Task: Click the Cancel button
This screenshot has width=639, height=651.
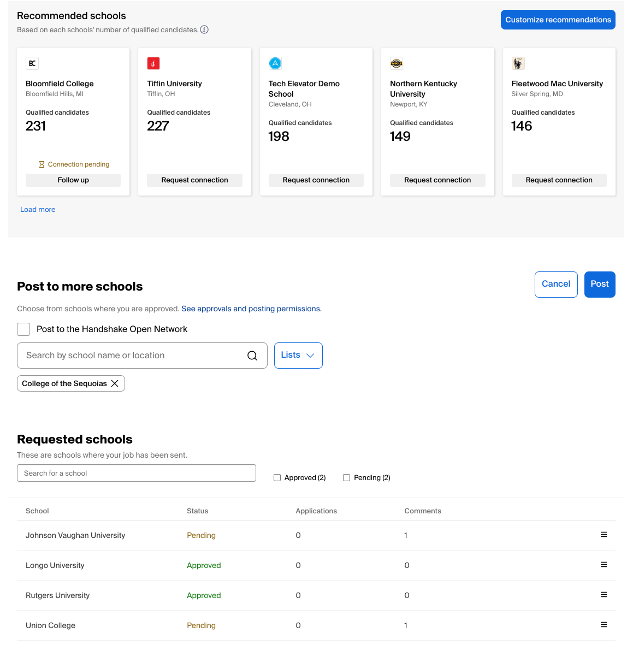Action: [x=556, y=285]
